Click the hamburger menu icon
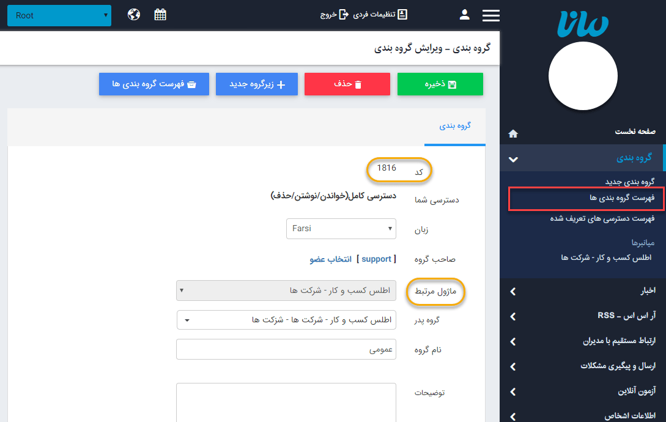Screen dimensions: 666x422 (x=490, y=15)
